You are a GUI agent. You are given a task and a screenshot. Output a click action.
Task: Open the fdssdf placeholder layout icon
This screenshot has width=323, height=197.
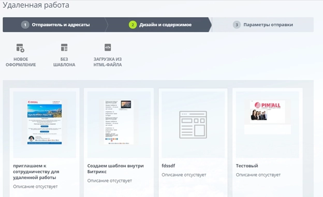[x=193, y=125]
